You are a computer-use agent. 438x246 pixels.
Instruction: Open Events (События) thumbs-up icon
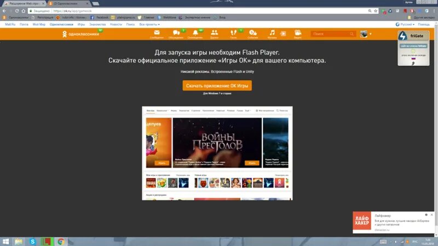click(253, 34)
